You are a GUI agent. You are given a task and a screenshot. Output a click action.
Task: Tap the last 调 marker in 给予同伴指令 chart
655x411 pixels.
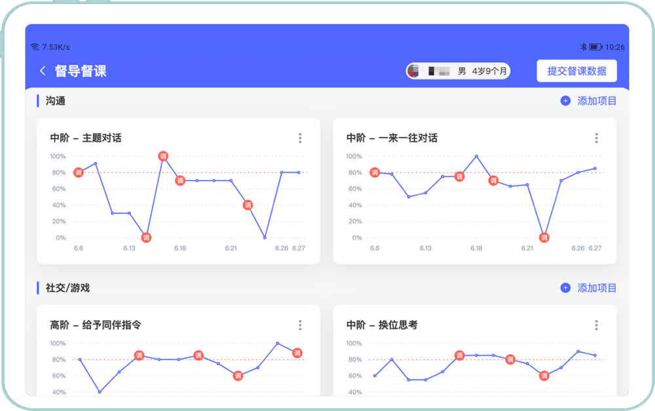(x=297, y=353)
